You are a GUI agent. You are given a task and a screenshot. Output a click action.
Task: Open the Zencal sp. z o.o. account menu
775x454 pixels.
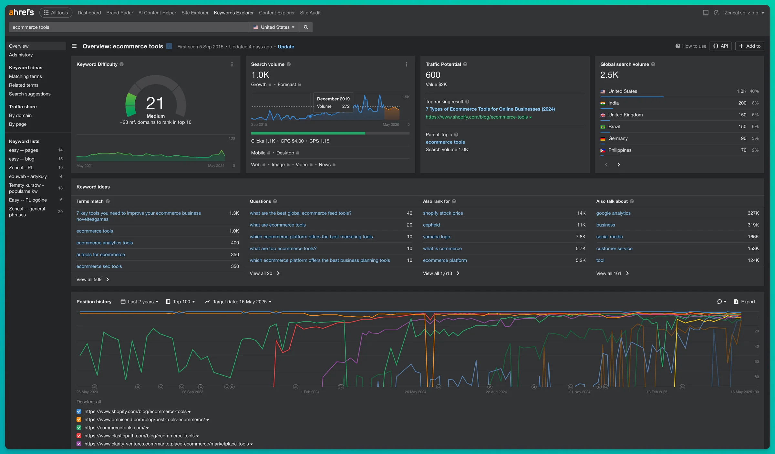(744, 13)
